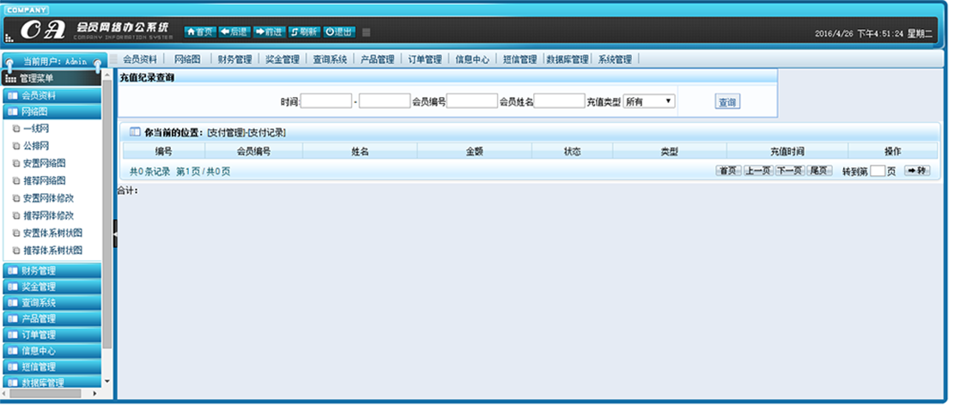This screenshot has height=405, width=954.
Task: Open 财务管理 in the top menu bar
Action: tap(234, 59)
